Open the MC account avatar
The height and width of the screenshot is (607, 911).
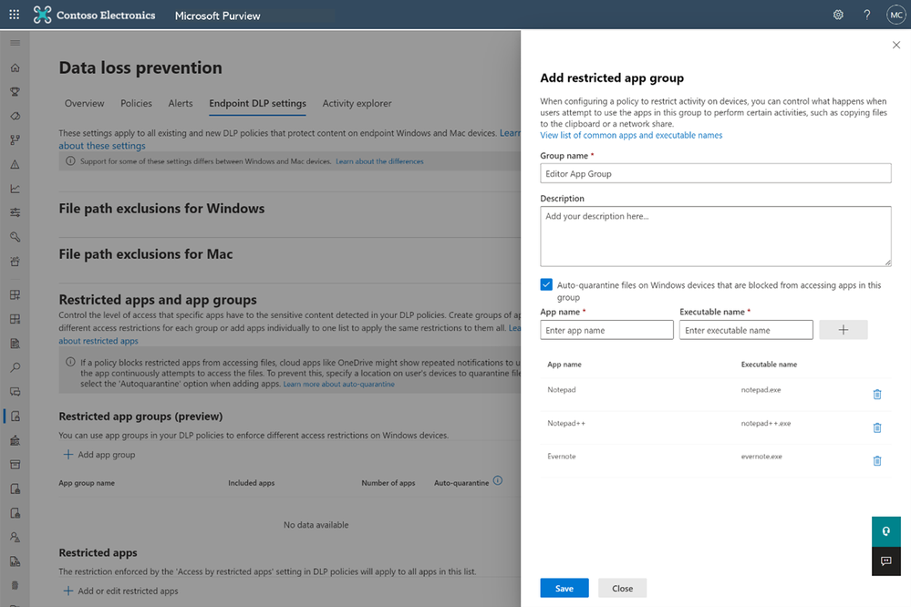click(x=895, y=15)
